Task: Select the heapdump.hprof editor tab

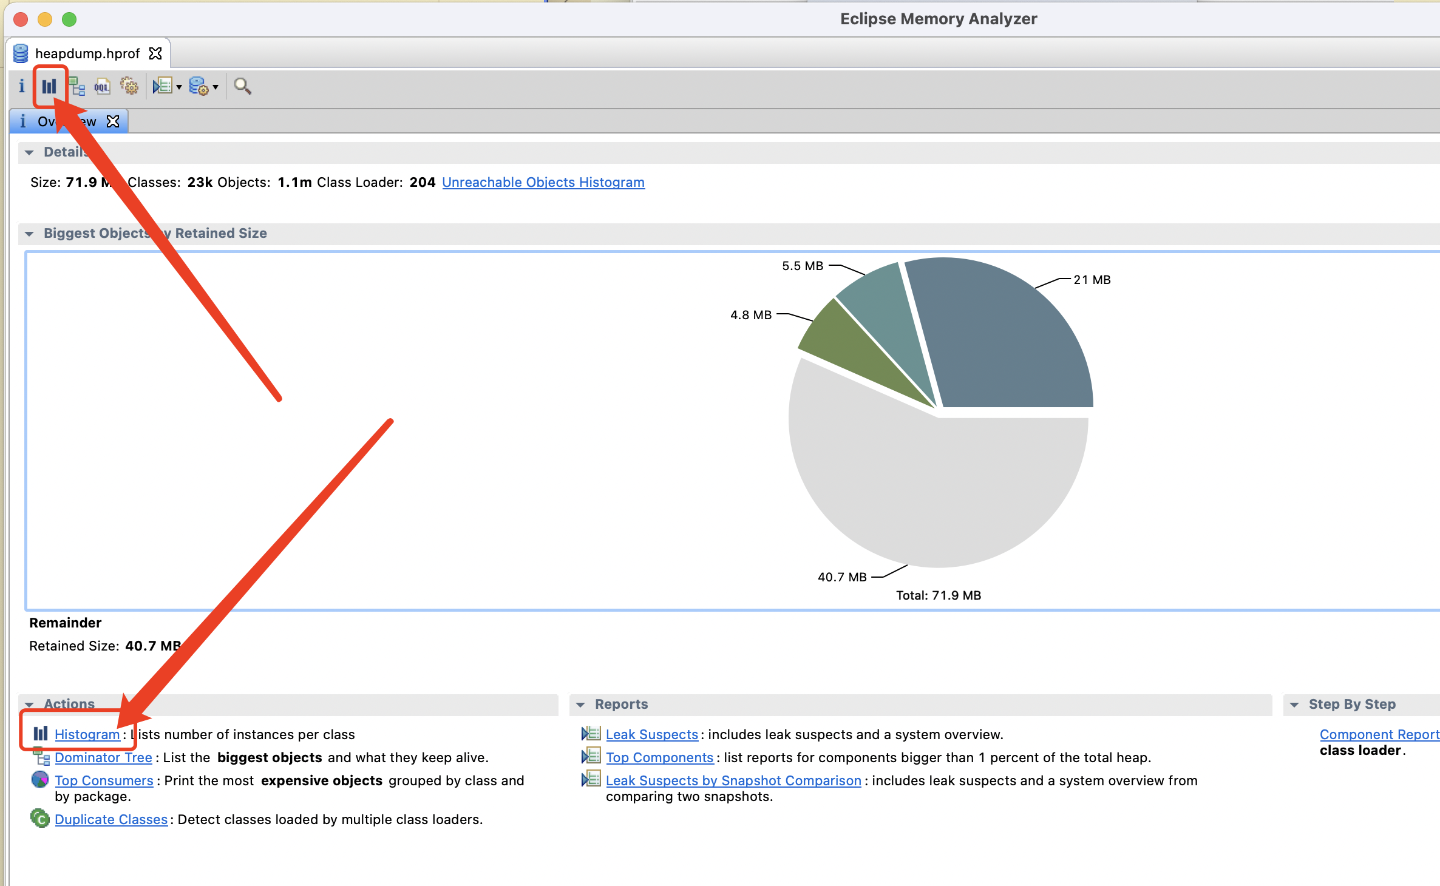Action: pyautogui.click(x=87, y=53)
